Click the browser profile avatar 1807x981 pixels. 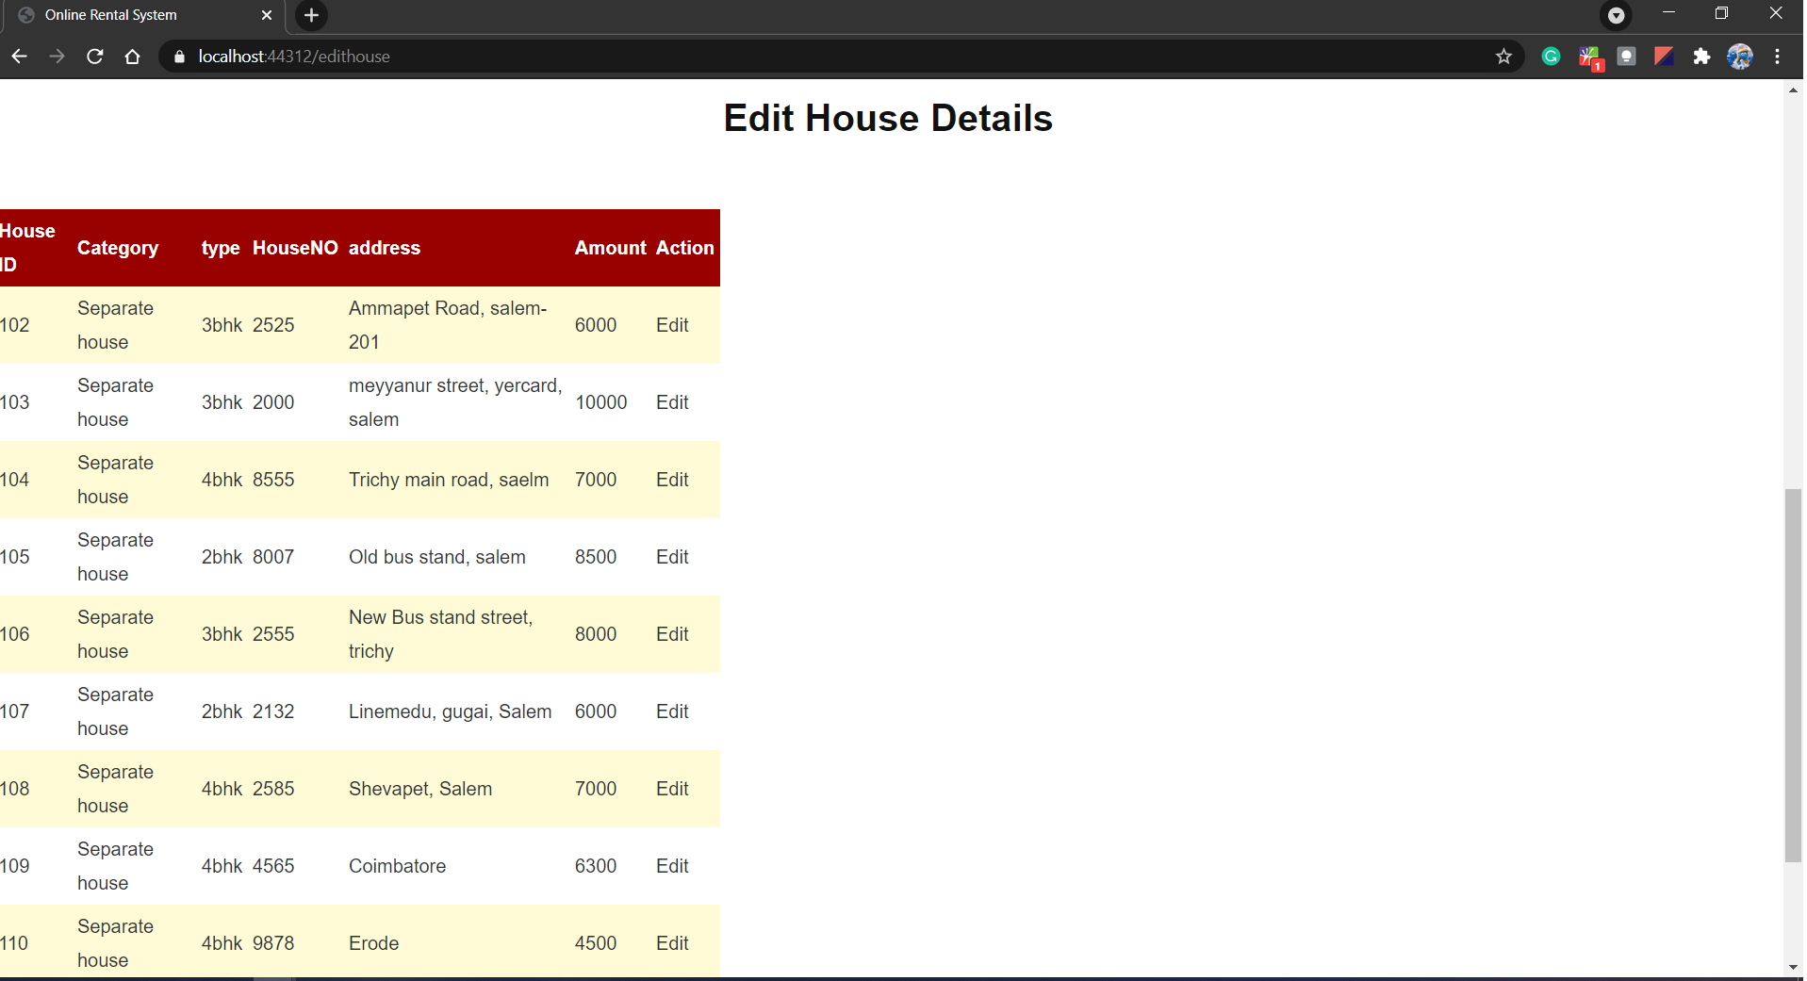tap(1741, 57)
